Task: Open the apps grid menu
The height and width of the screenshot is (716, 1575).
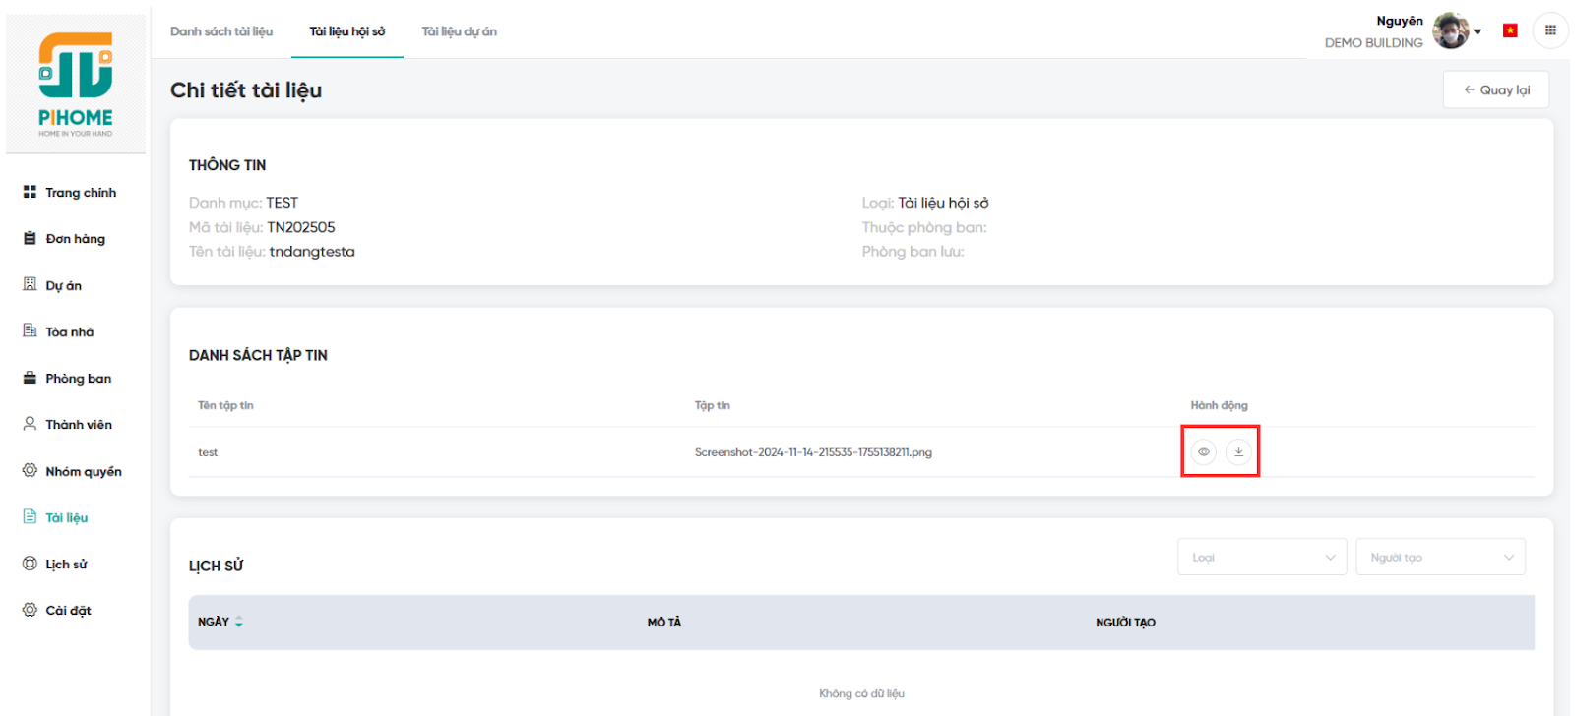Action: click(1550, 30)
